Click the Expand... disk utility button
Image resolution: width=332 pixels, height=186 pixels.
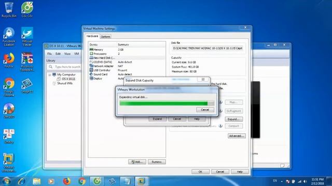coord(234,119)
